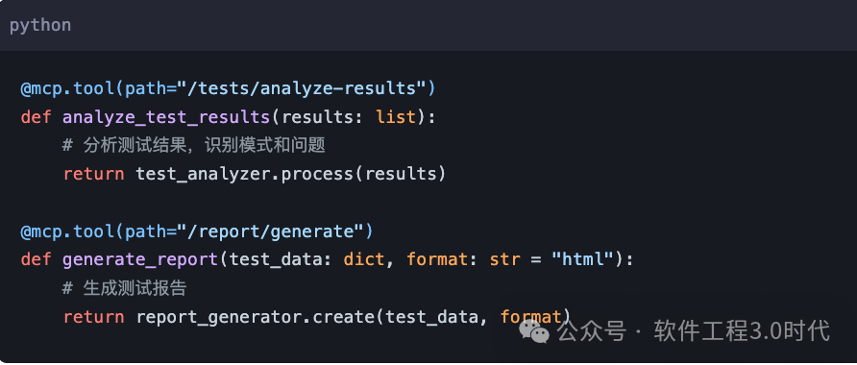857x365 pixels.
Task: Select the generate_report function name
Action: coord(140,259)
